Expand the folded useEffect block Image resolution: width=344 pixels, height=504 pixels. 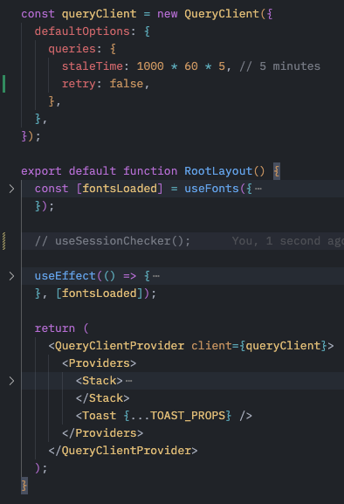point(11,276)
